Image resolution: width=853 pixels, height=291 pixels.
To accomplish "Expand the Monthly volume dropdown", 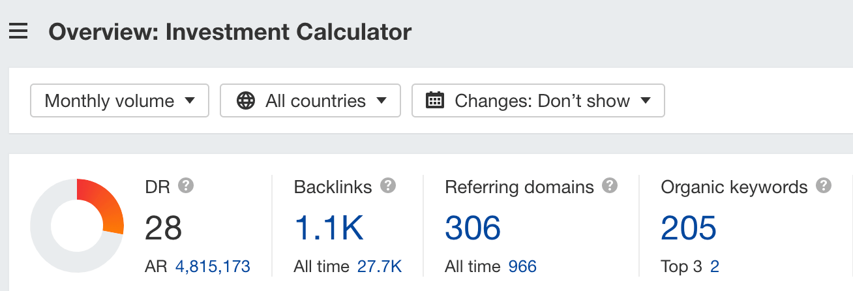I will tap(120, 100).
